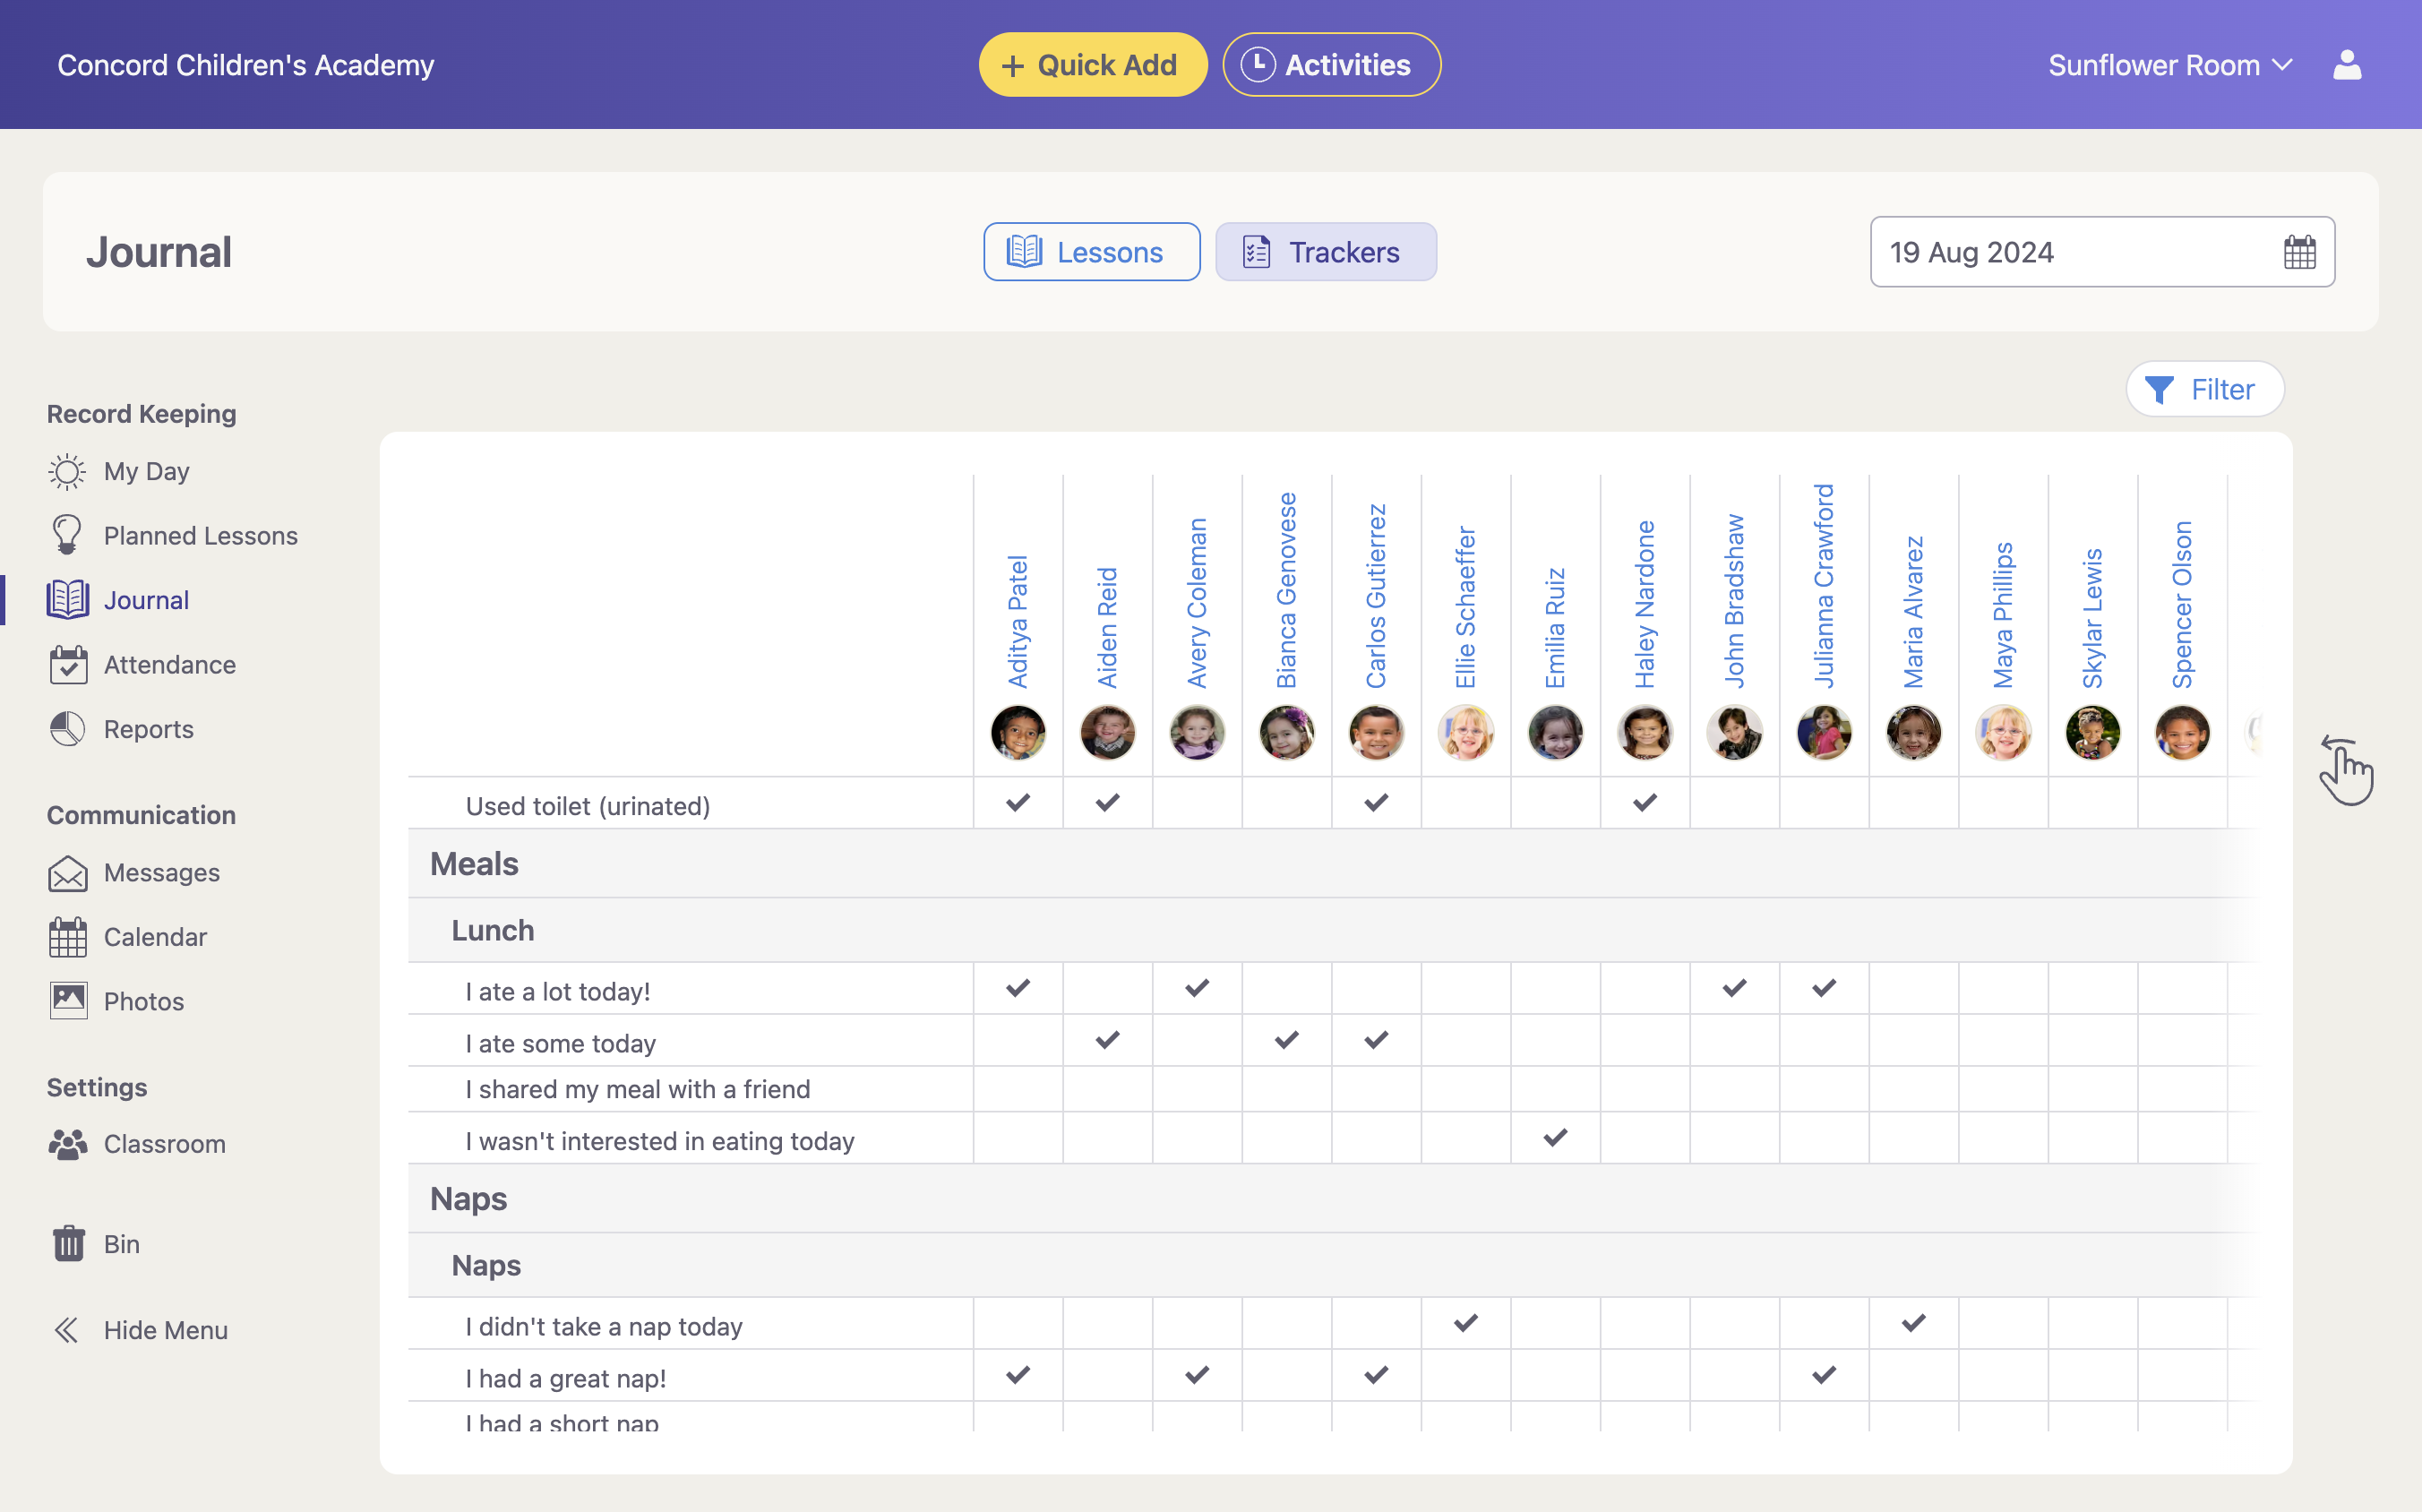Click the swipe hand scroll icon
The image size is (2422, 1512).
pos(2345,770)
